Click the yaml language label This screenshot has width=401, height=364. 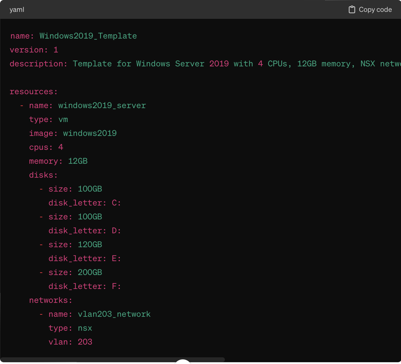17,10
